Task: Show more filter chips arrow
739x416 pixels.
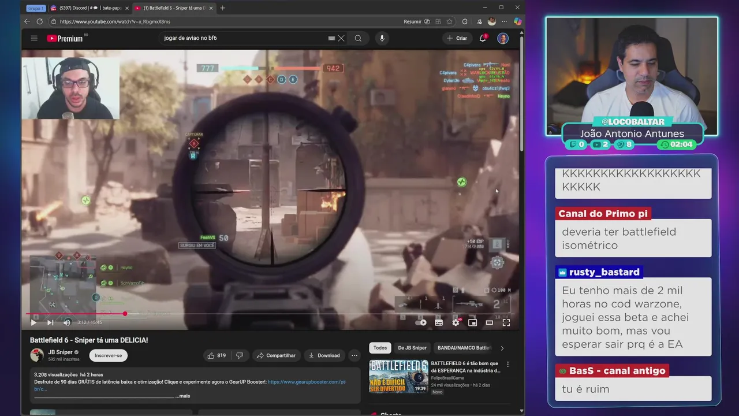Action: (502, 348)
